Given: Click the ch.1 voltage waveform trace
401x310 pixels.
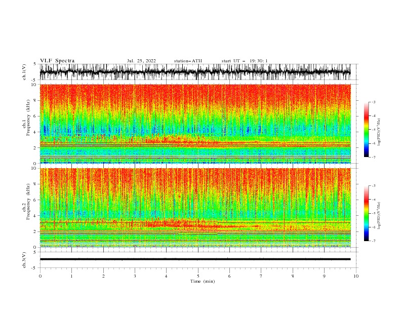Looking at the screenshot, I should point(195,72).
